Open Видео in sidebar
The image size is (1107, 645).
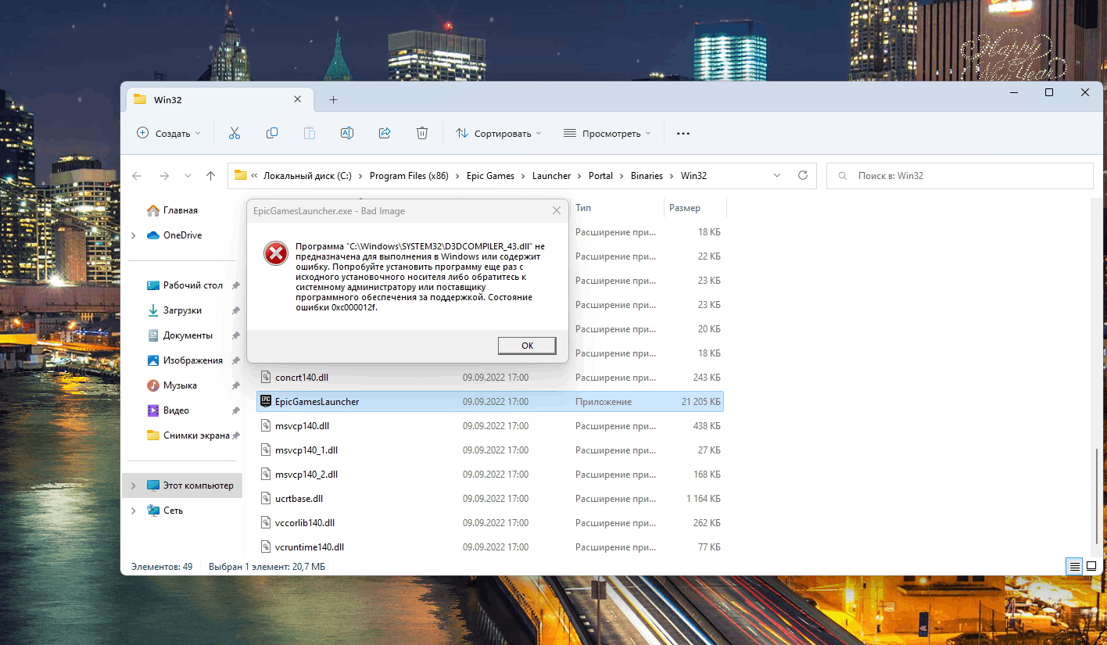[176, 410]
